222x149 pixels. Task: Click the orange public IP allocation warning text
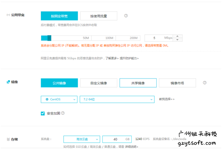click(x=105, y=45)
